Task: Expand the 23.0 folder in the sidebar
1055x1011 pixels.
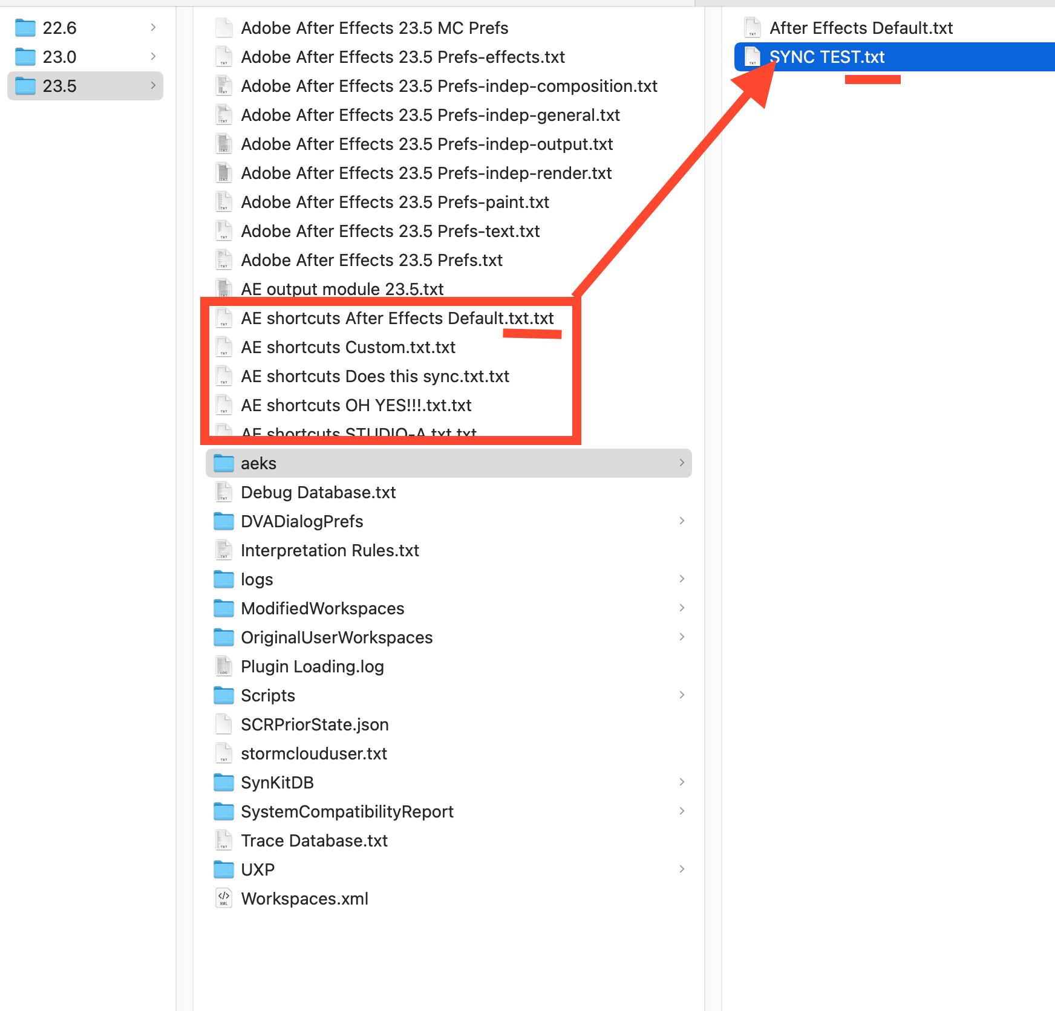Action: point(152,56)
